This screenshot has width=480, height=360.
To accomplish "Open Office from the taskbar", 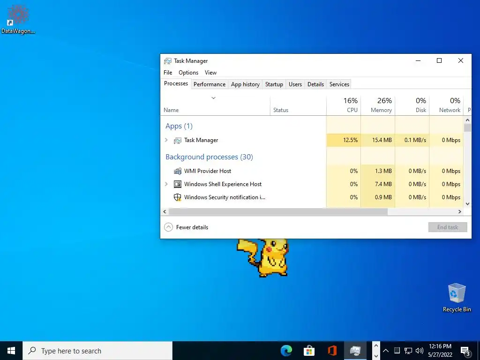I will (x=332, y=351).
